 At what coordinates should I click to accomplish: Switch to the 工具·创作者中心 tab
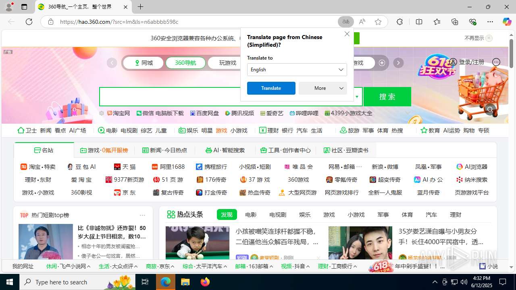pyautogui.click(x=285, y=150)
